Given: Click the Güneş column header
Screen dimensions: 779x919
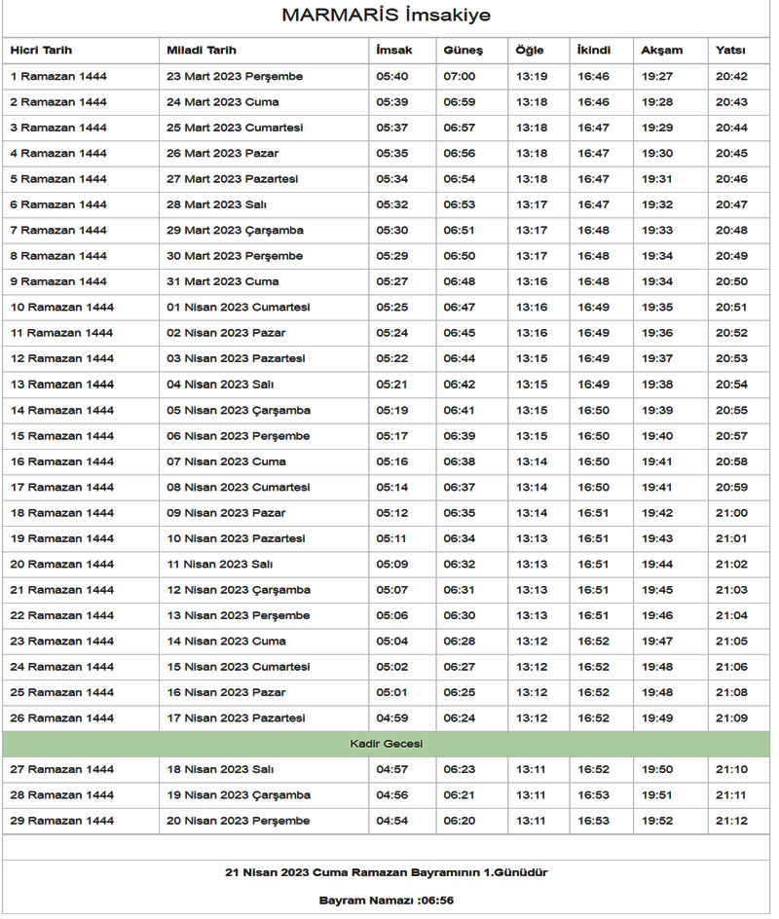Looking at the screenshot, I should (x=464, y=51).
